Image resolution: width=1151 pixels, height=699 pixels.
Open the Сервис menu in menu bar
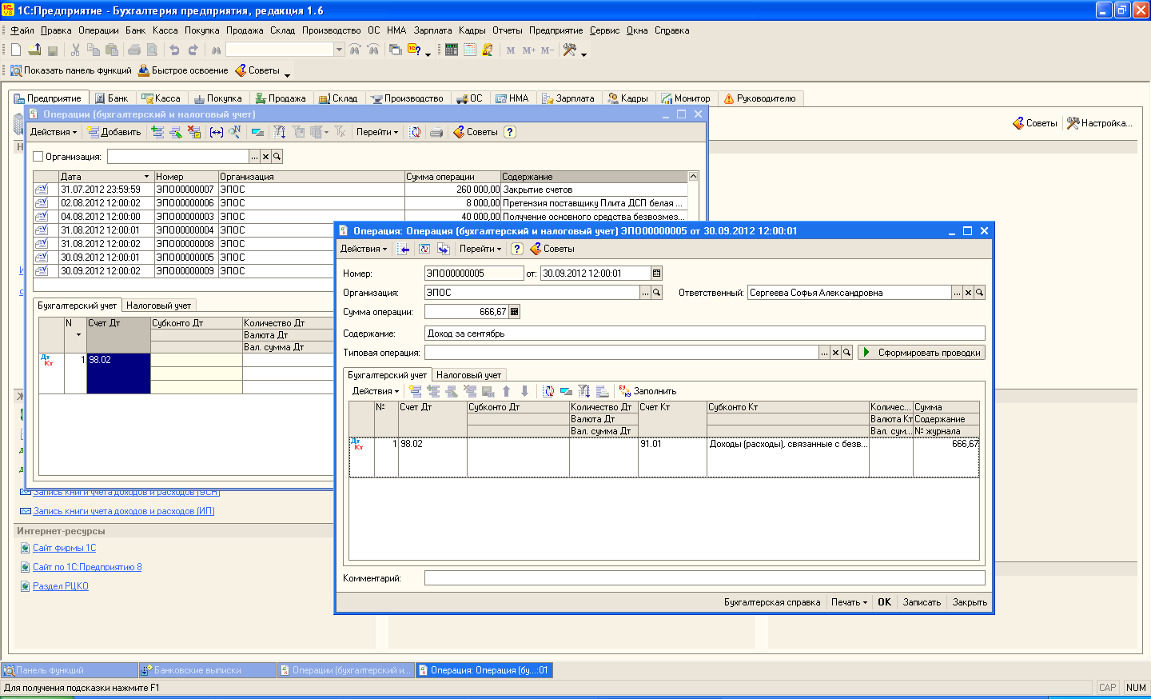[x=604, y=30]
